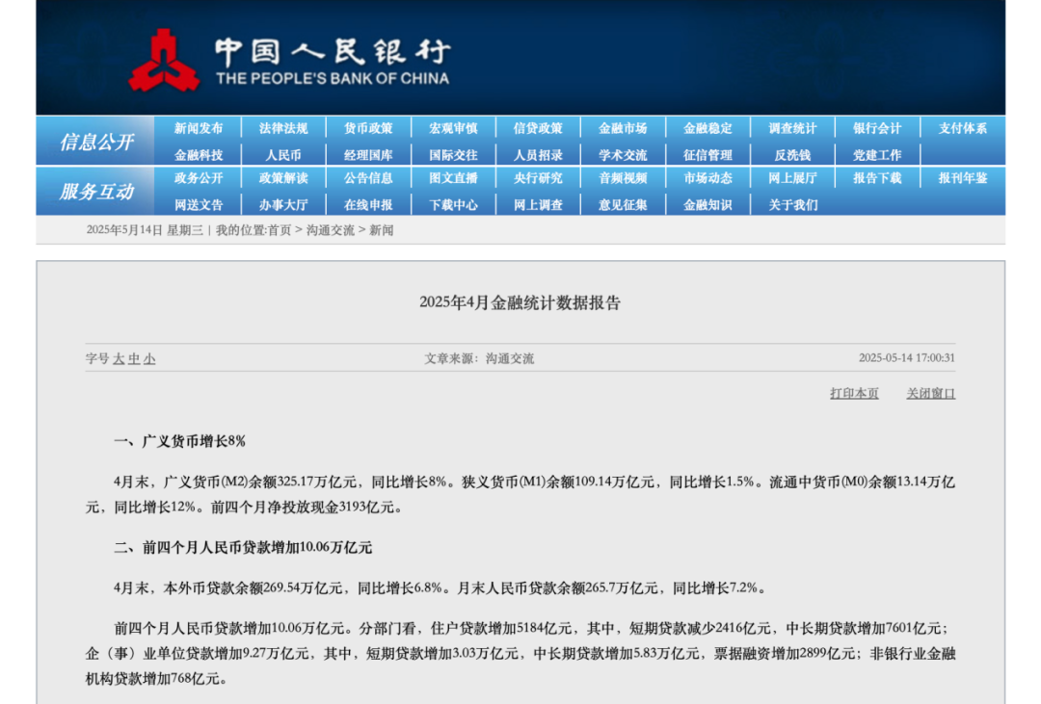Click the 打印本页 print link
The image size is (1041, 704).
point(854,393)
